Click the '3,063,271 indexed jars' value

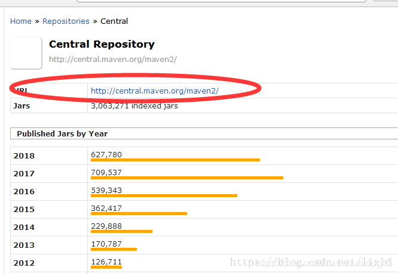(x=134, y=106)
